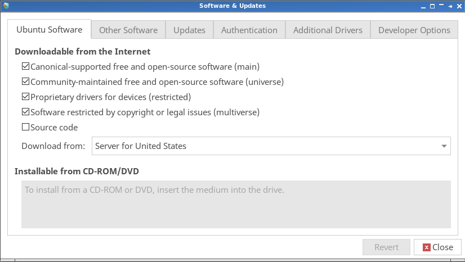Click the 'Installable from CD-ROM/DVD' heading
Viewport: 465px width, 262px height.
pyautogui.click(x=77, y=171)
